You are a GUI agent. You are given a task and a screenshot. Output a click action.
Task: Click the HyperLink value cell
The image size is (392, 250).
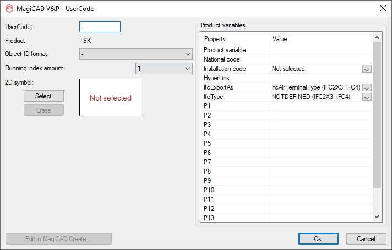(319, 79)
